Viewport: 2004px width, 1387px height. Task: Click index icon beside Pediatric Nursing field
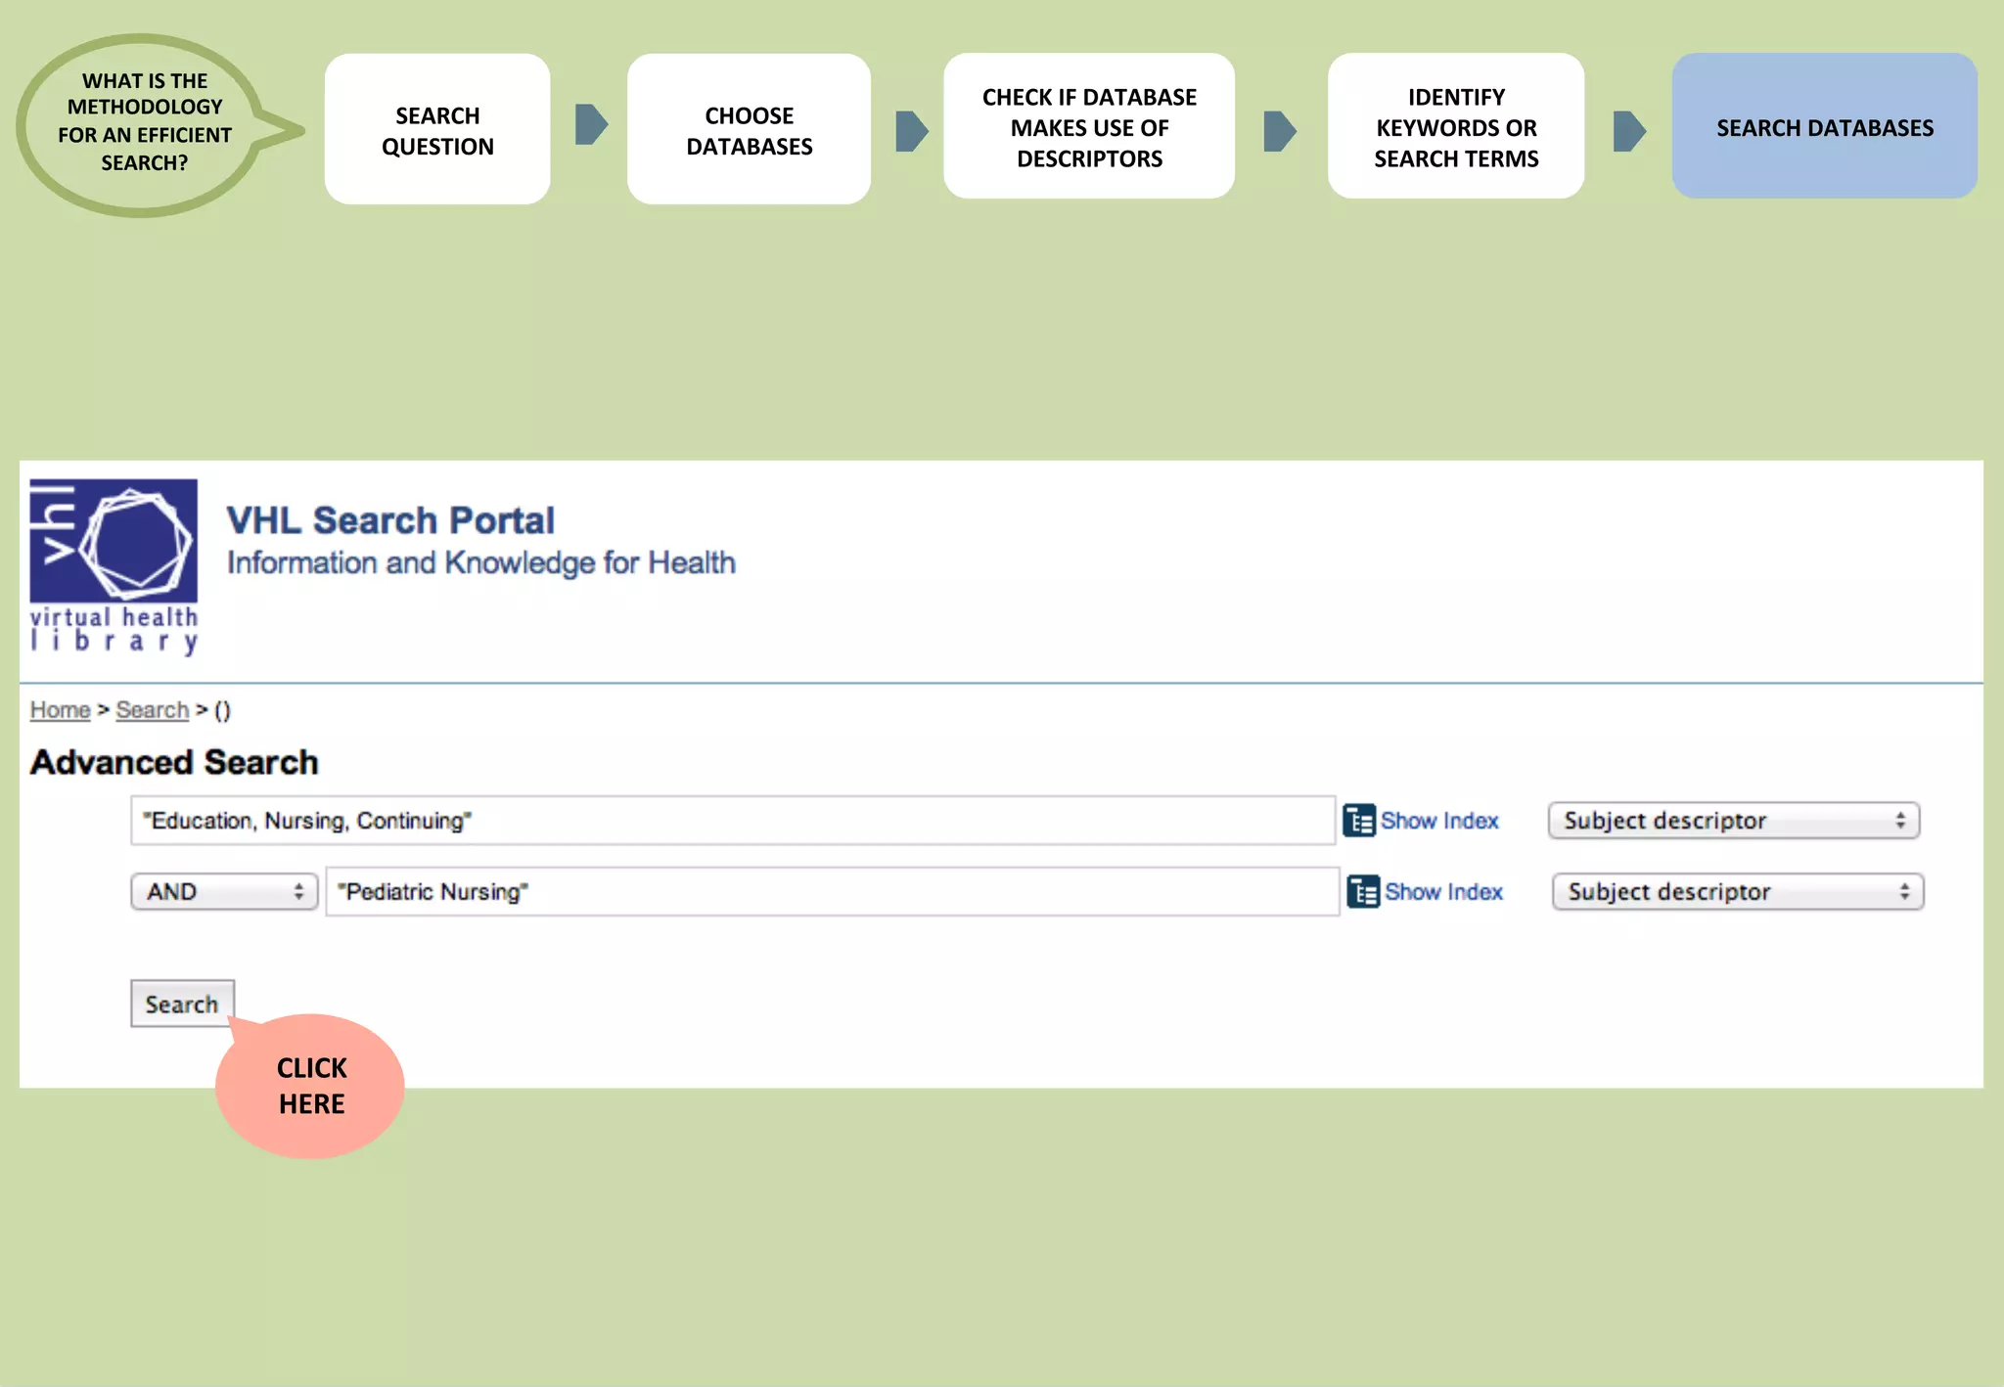pyautogui.click(x=1362, y=892)
